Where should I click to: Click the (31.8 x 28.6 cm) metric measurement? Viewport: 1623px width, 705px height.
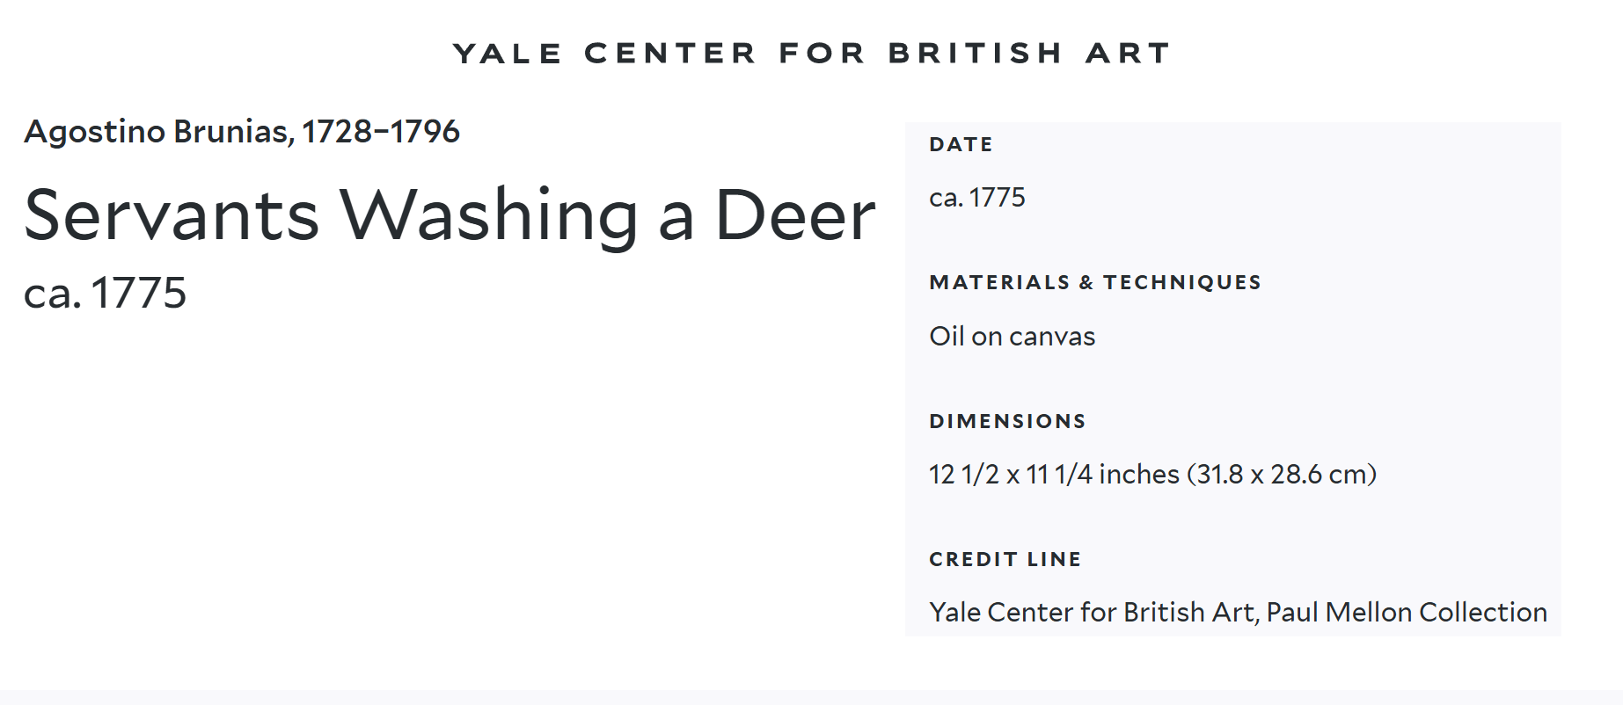pos(1281,475)
